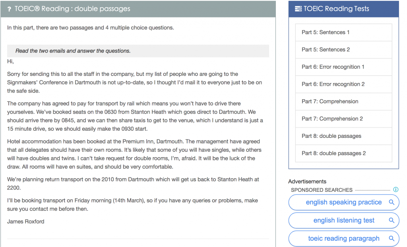Click the question mark icon beside TOEIC Reading
Viewport: 407px width, 247px height.
point(10,9)
